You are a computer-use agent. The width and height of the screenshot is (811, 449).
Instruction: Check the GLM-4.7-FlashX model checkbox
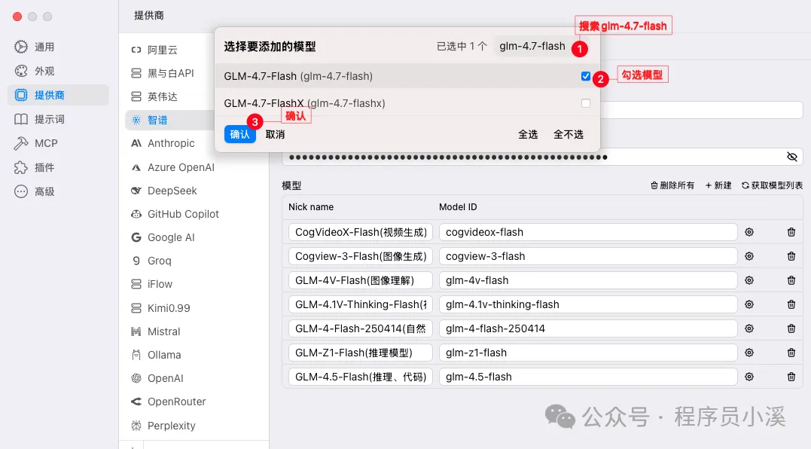pos(586,103)
